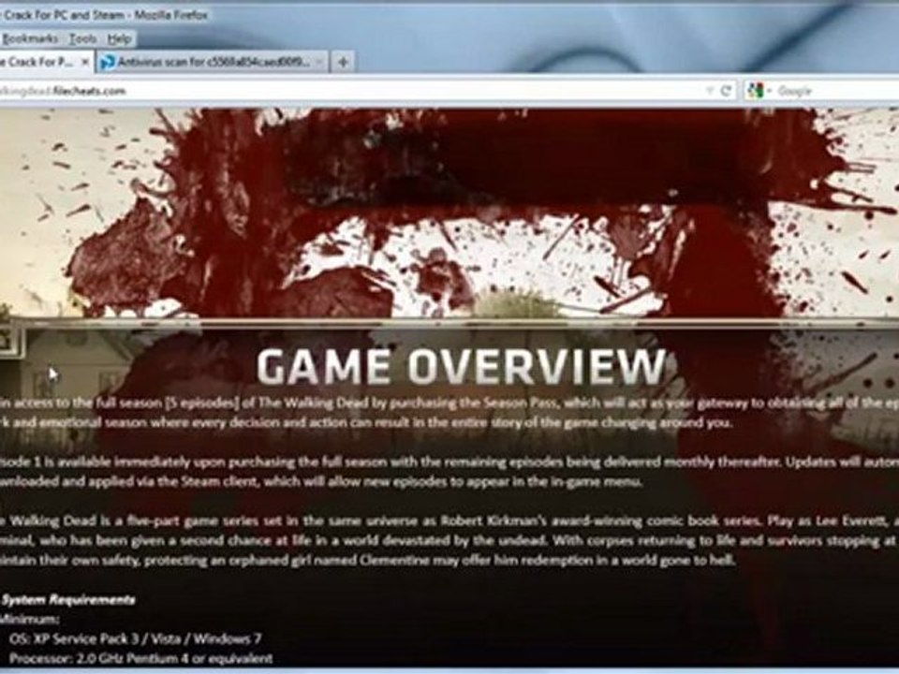Reload the page with the refresh icon
Screen dimensions: 899x674
[726, 91]
